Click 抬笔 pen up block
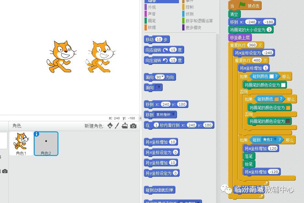304x203 pixels. [249, 164]
